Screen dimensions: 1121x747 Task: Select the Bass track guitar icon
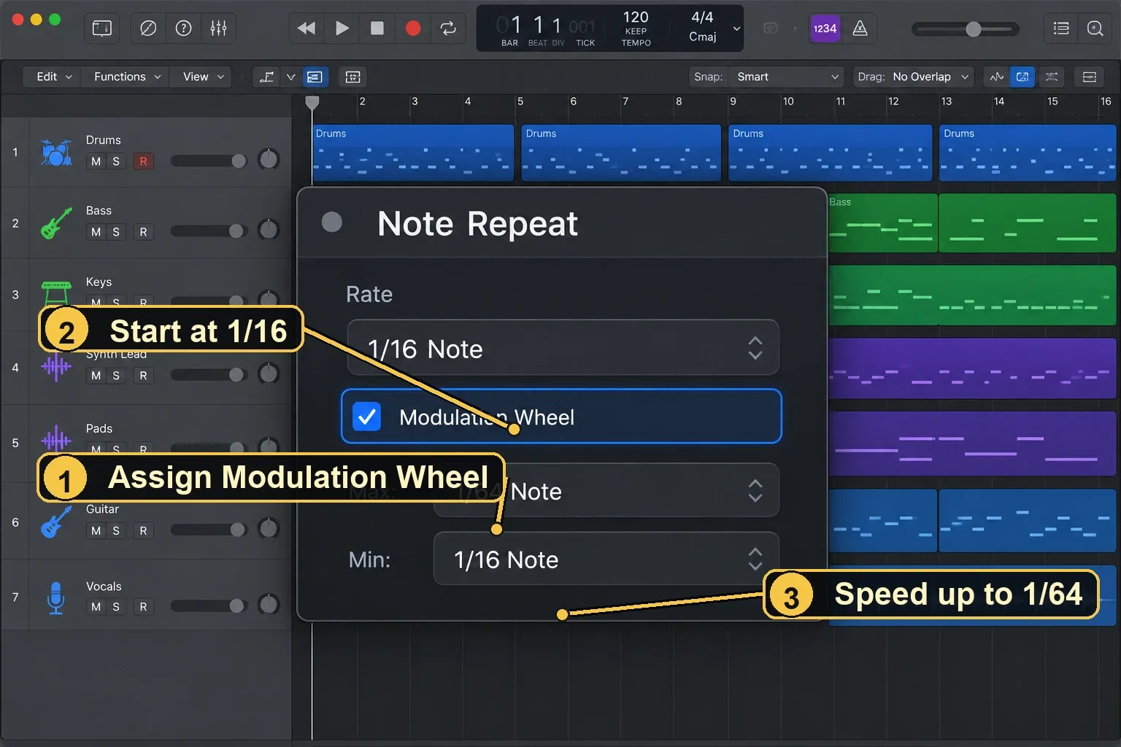click(56, 222)
